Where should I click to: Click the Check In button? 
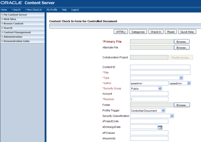click(156, 32)
